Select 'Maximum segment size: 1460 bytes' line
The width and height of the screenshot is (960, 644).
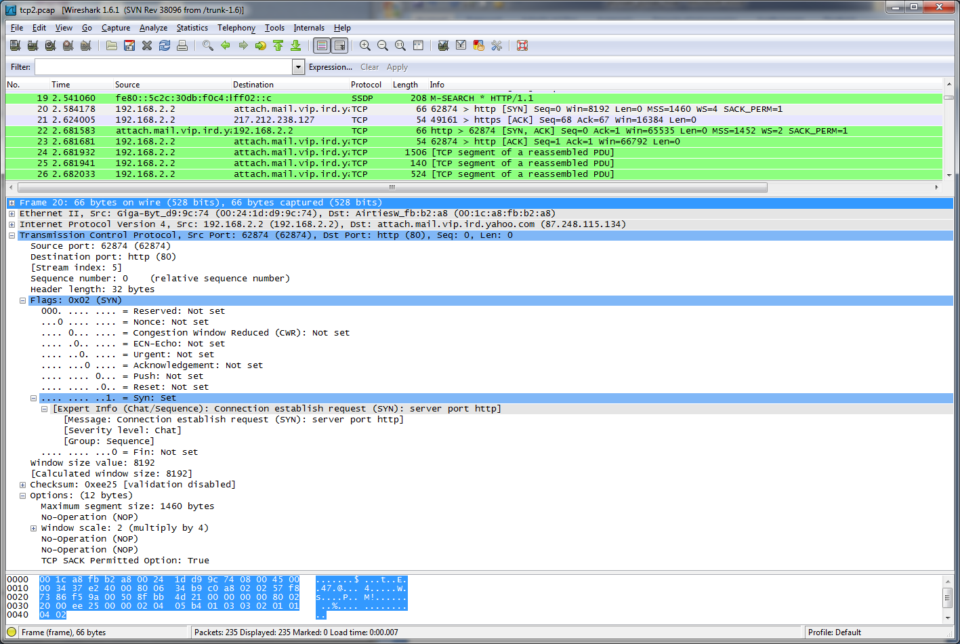coord(127,506)
